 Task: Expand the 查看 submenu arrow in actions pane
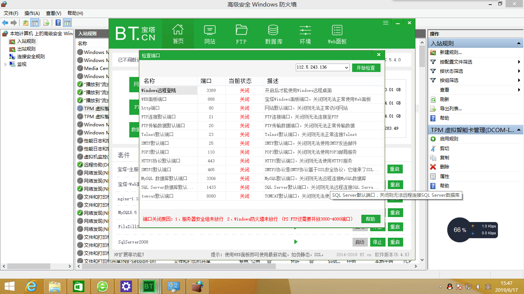(519, 90)
